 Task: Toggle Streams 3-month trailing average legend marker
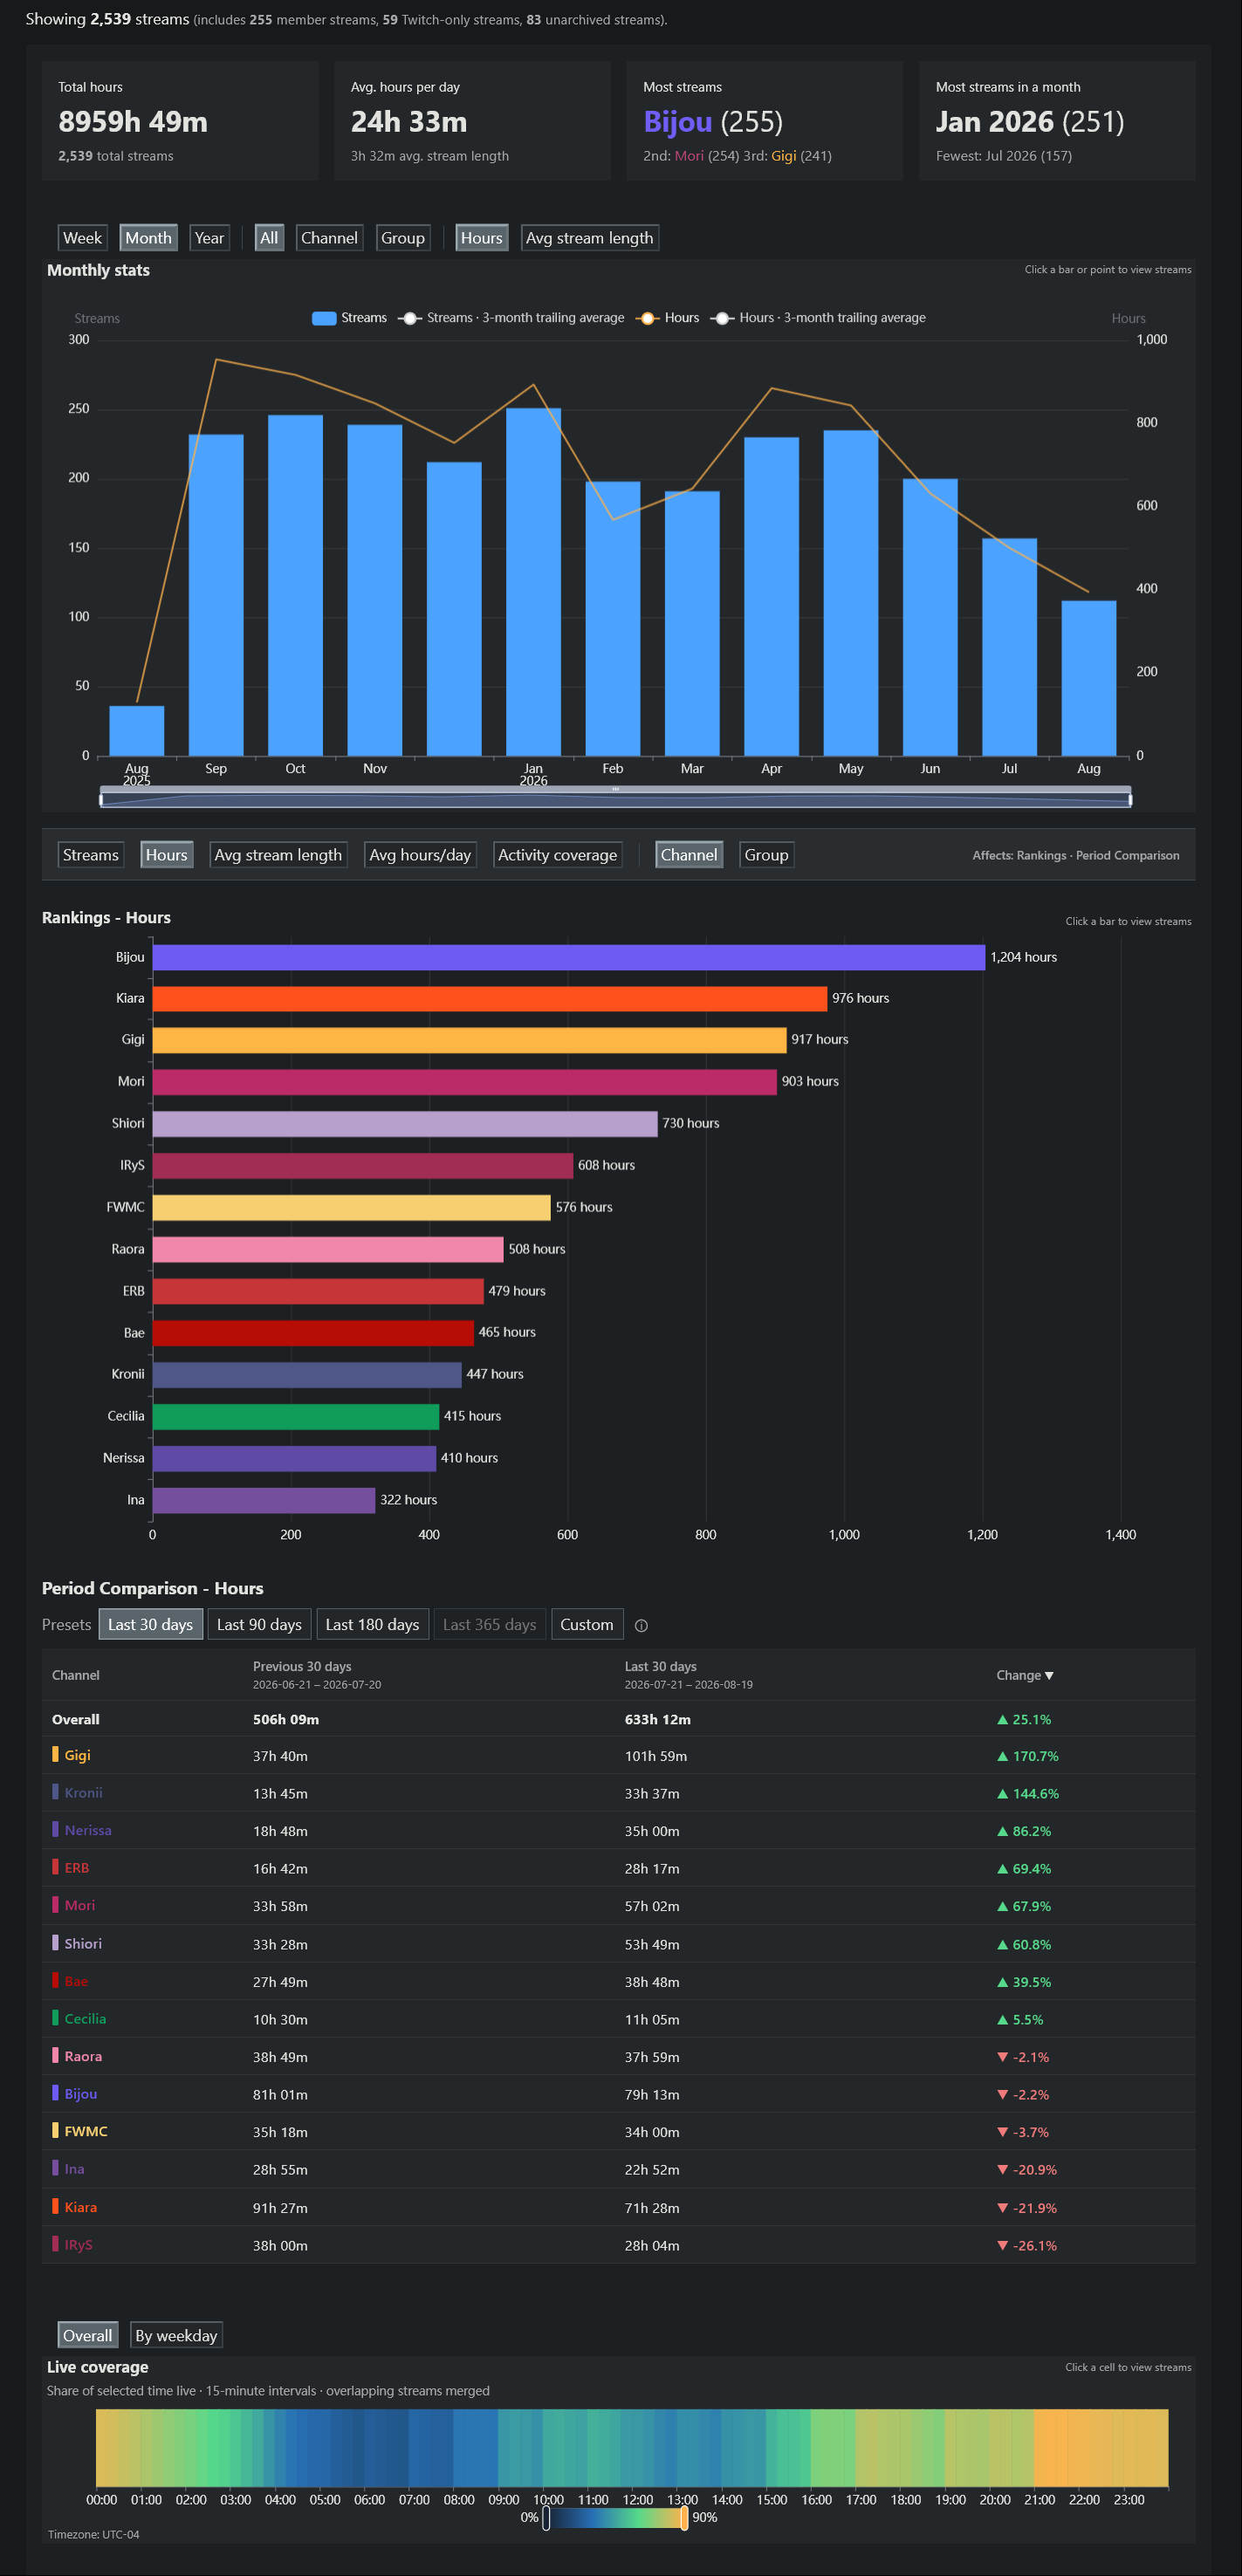[409, 318]
